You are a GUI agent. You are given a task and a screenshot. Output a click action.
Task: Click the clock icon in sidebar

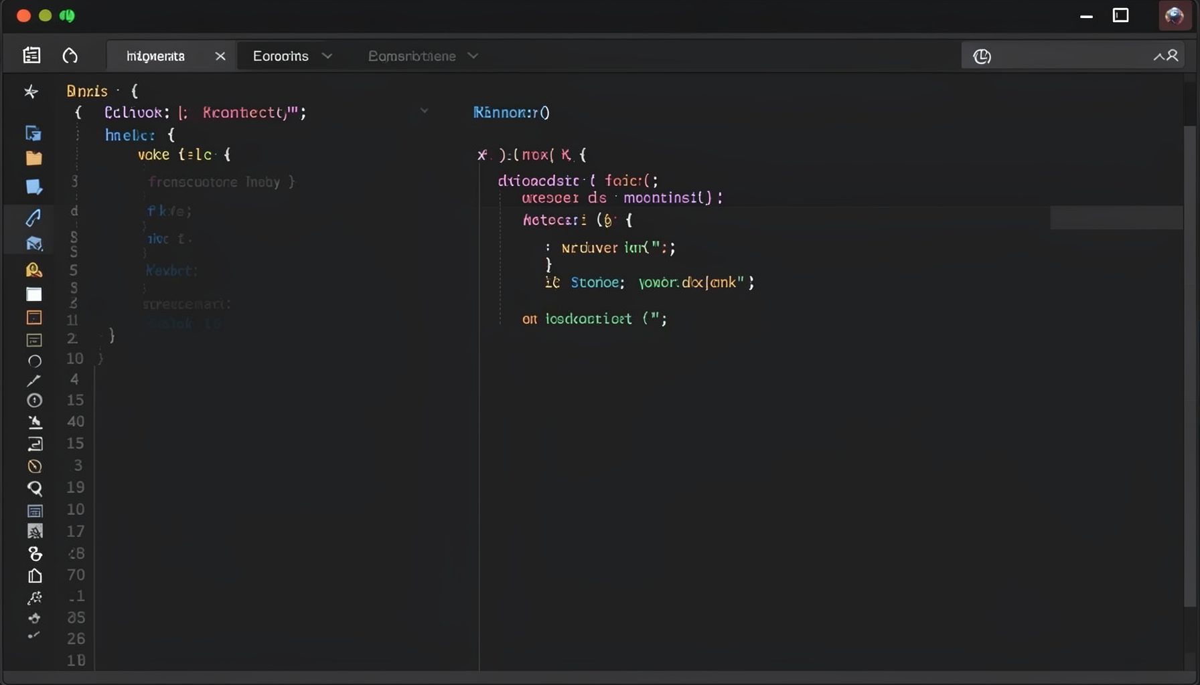coord(35,401)
